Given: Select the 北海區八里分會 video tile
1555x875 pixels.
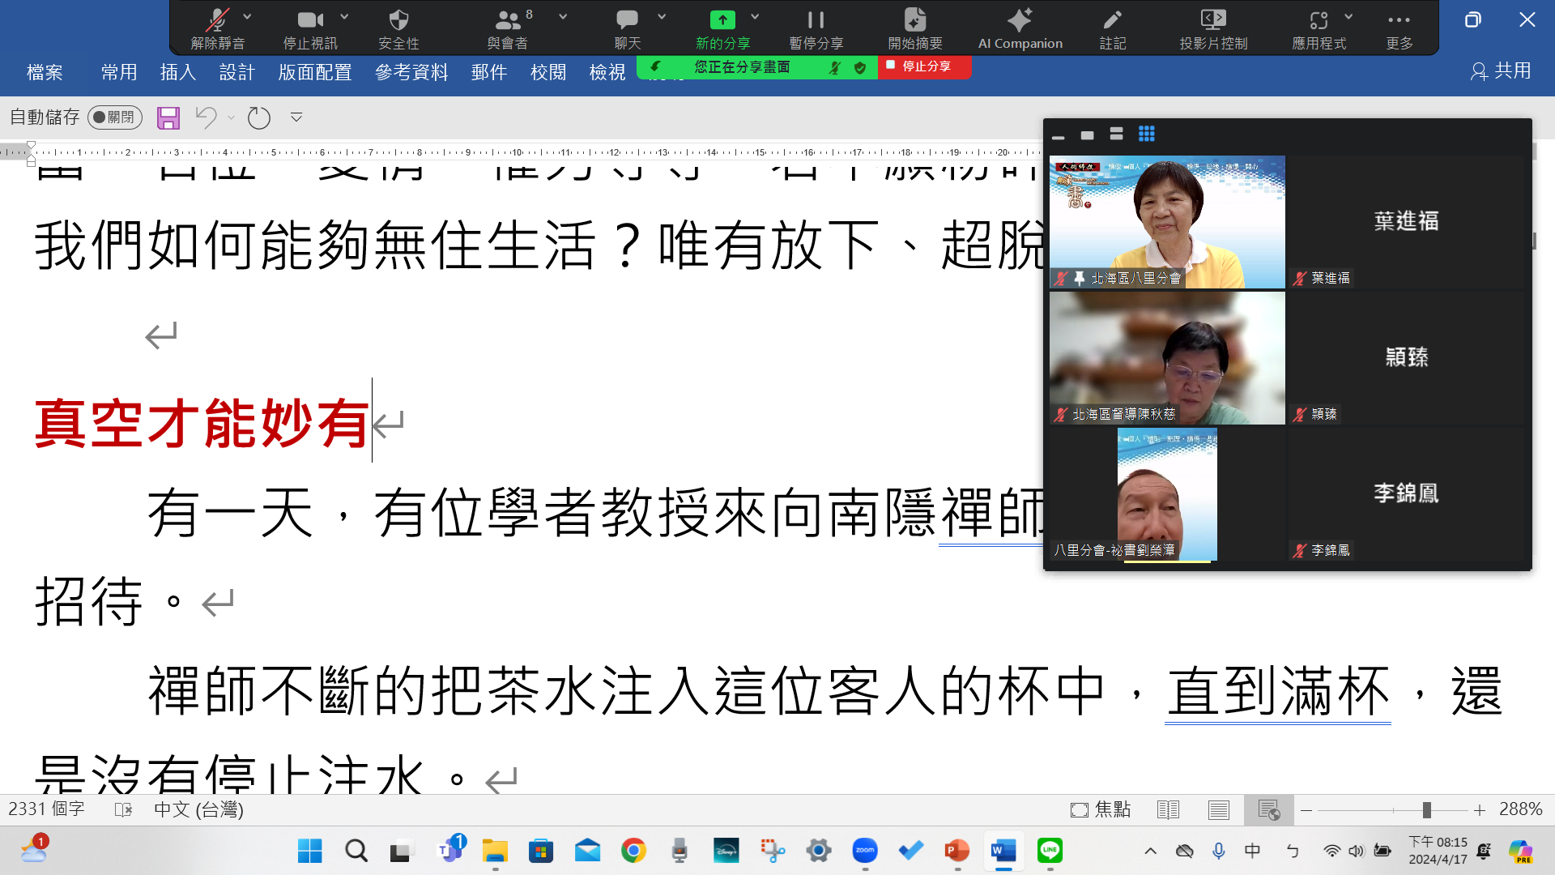Looking at the screenshot, I should [x=1167, y=221].
